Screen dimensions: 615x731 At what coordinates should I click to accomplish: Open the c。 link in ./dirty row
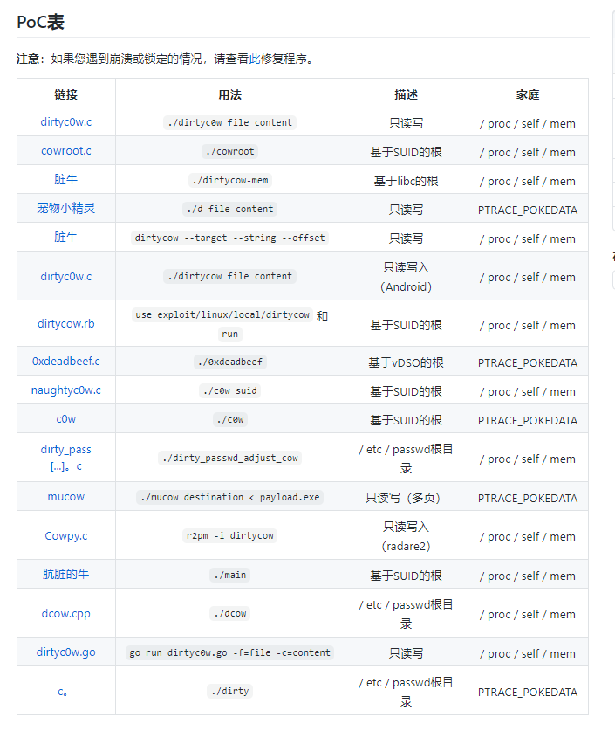coord(63,692)
